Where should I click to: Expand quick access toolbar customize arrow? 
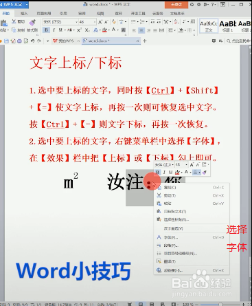tap(47, 41)
